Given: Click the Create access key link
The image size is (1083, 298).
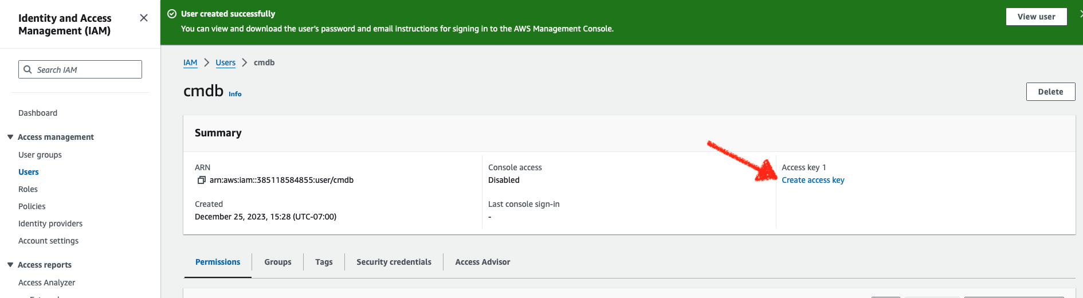Looking at the screenshot, I should 813,180.
